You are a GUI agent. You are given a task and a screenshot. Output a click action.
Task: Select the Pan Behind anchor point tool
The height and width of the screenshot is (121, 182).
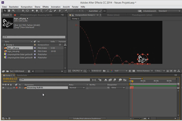tap(27, 11)
